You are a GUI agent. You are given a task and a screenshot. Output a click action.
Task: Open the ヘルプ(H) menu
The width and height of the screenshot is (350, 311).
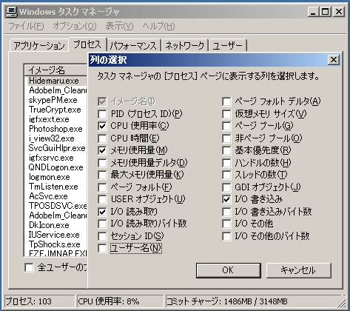[158, 26]
